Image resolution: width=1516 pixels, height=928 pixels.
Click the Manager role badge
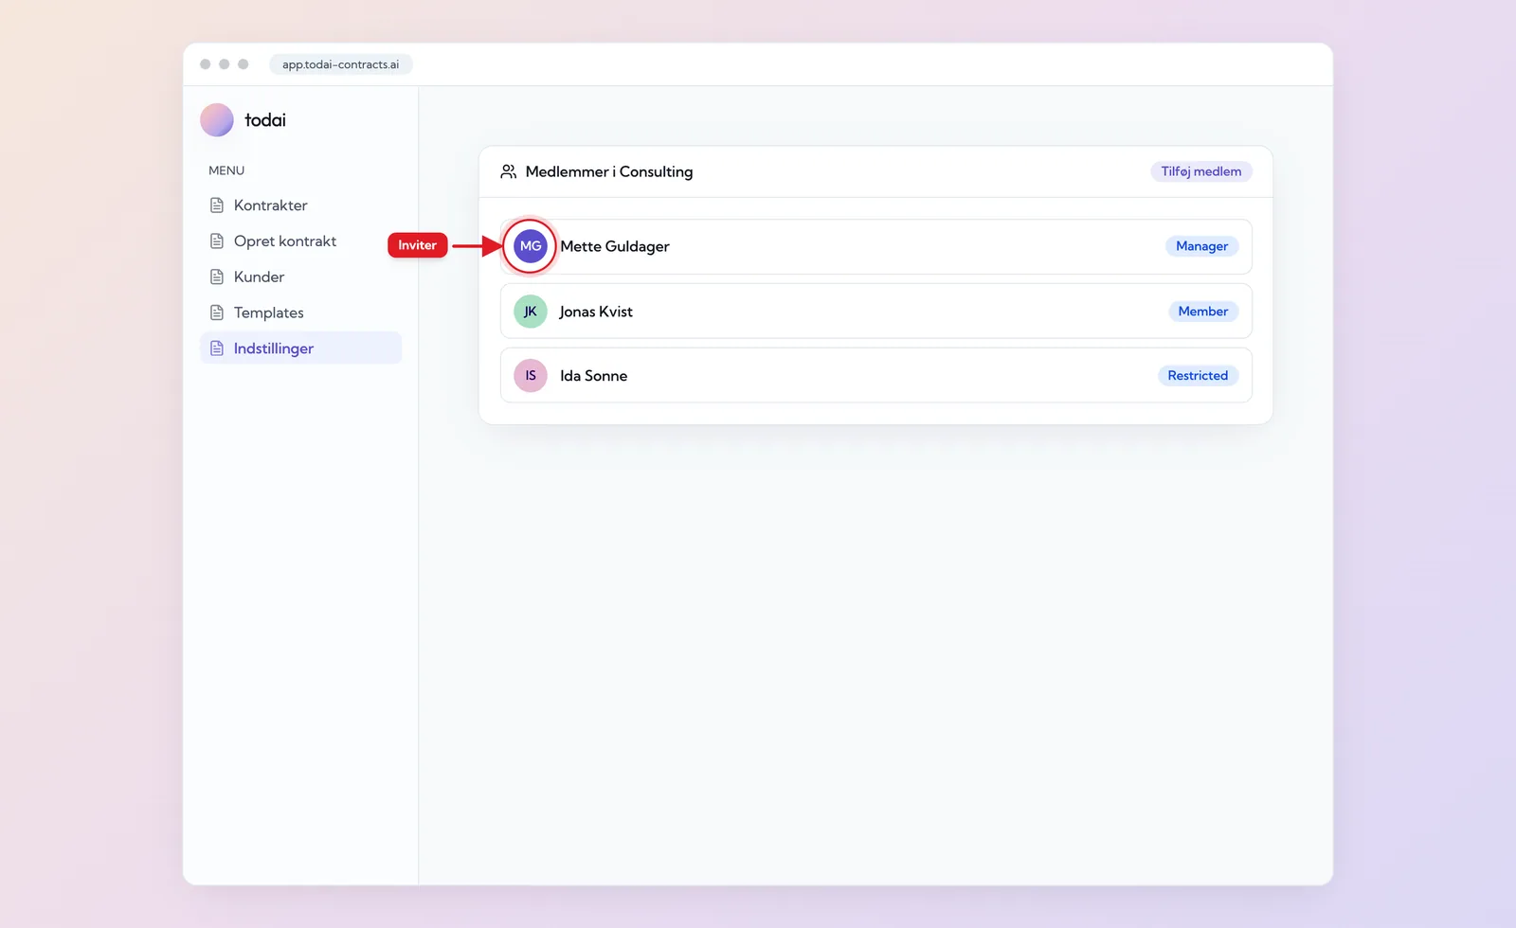pyautogui.click(x=1201, y=246)
